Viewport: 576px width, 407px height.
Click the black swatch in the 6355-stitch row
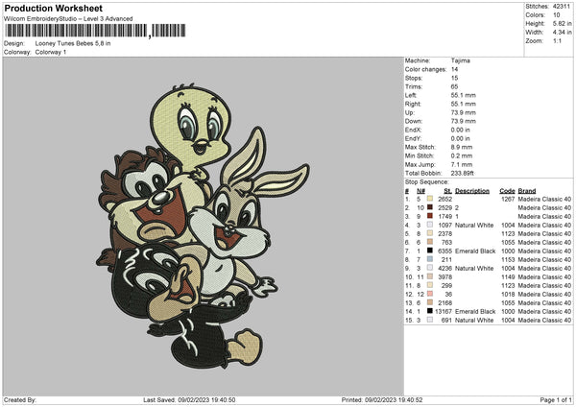430,251
